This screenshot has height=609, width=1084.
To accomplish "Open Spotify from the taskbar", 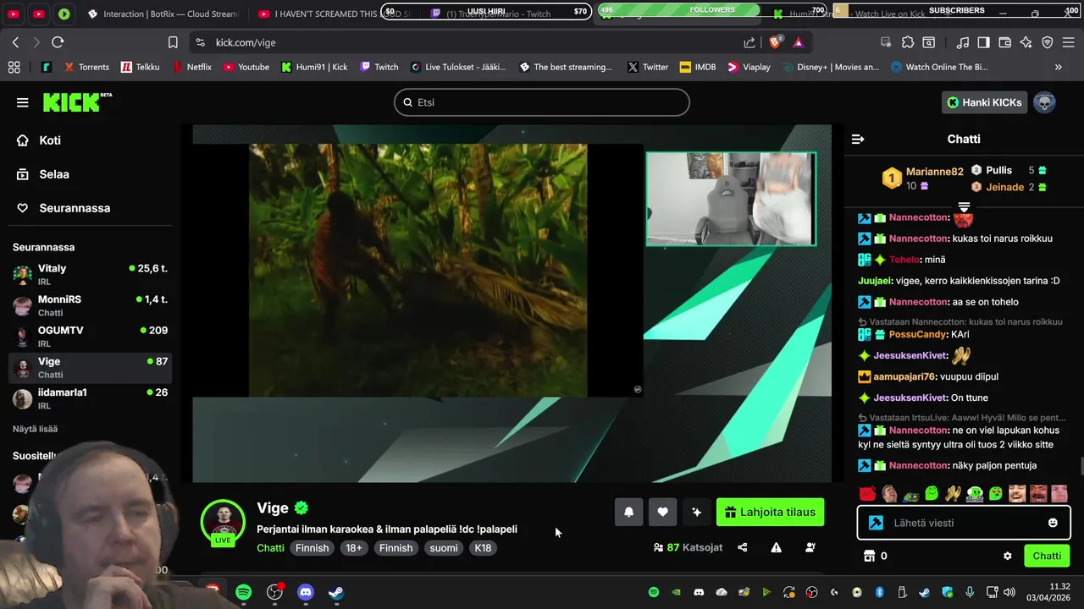I will click(244, 592).
